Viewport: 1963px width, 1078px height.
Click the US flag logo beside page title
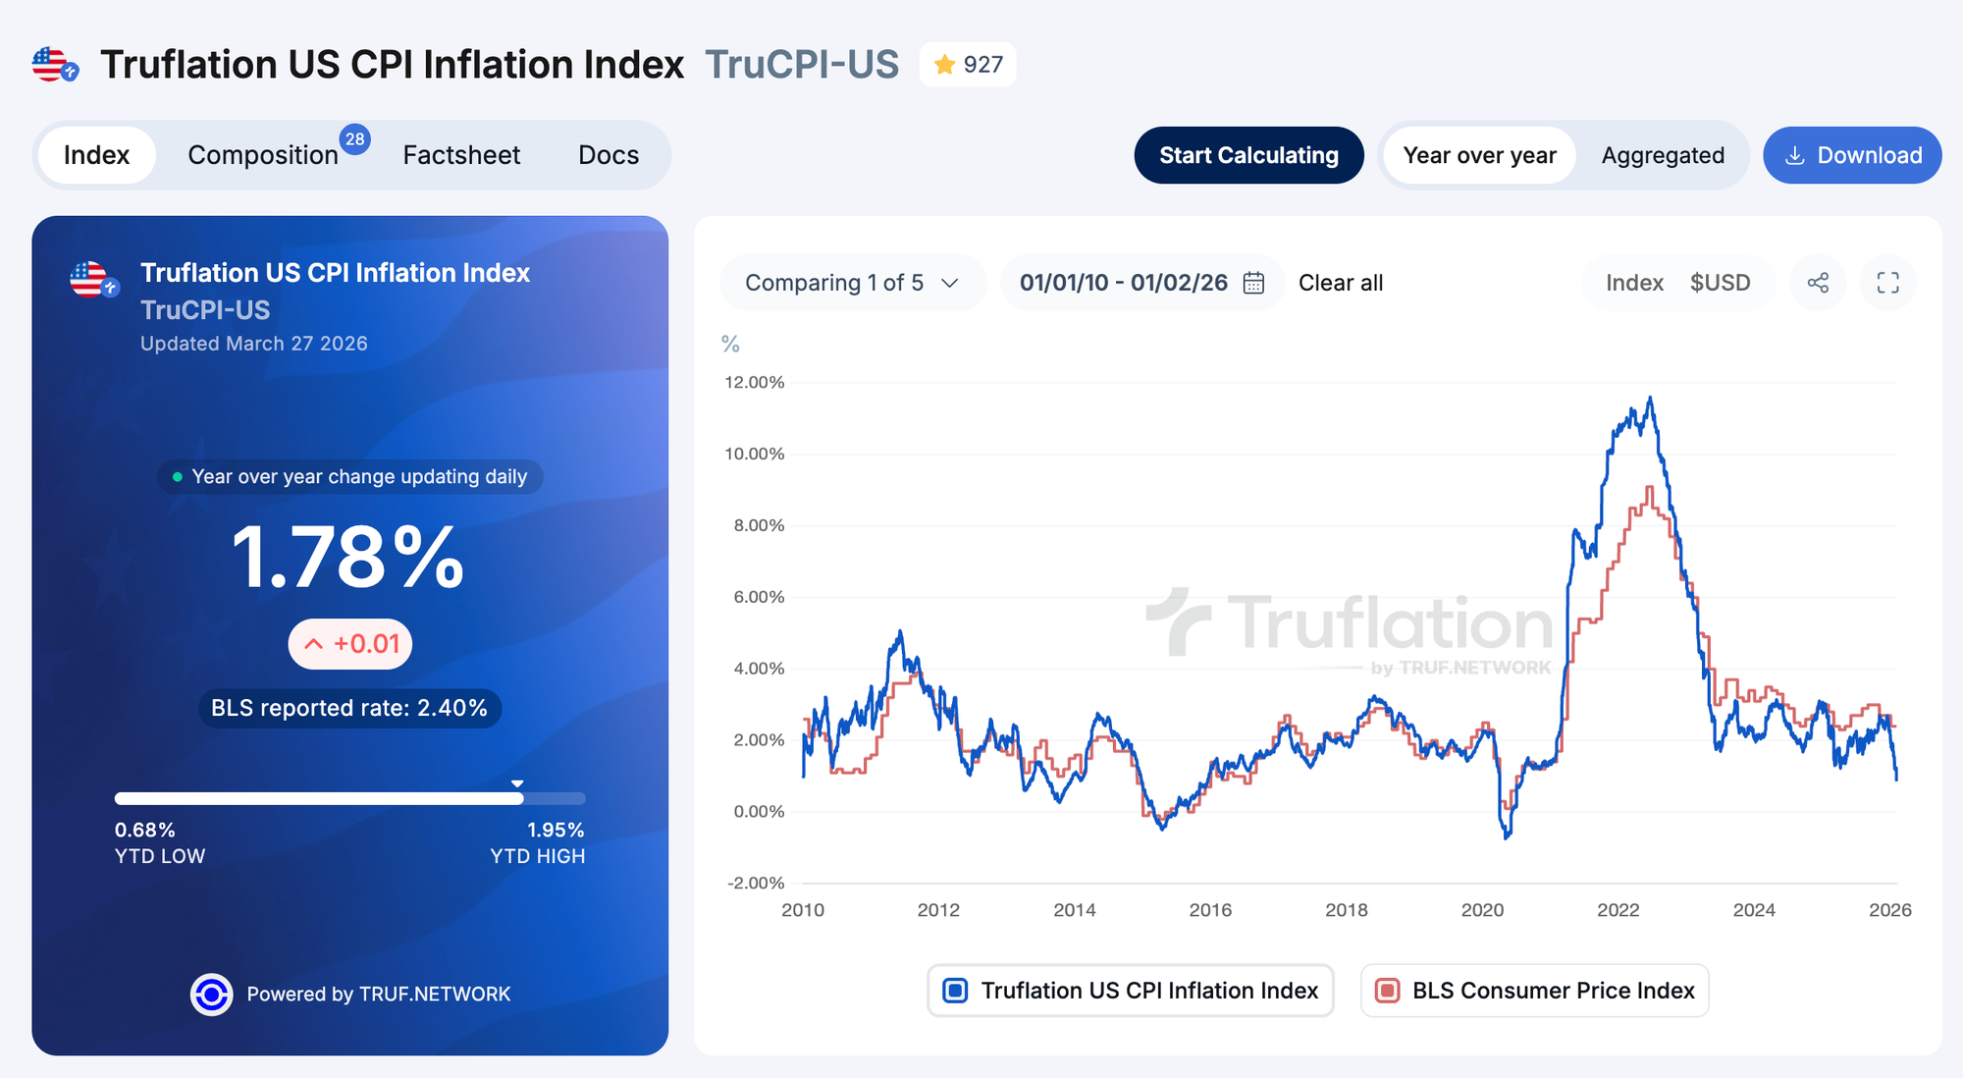(x=55, y=65)
